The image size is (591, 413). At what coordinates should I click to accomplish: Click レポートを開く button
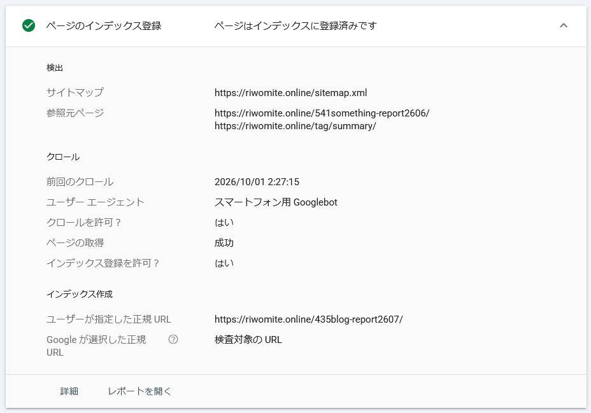tap(139, 391)
